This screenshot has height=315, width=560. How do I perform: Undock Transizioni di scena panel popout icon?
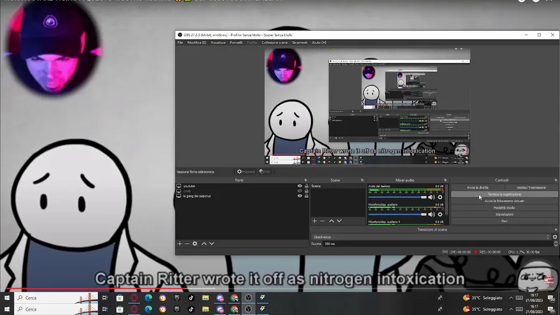point(556,230)
